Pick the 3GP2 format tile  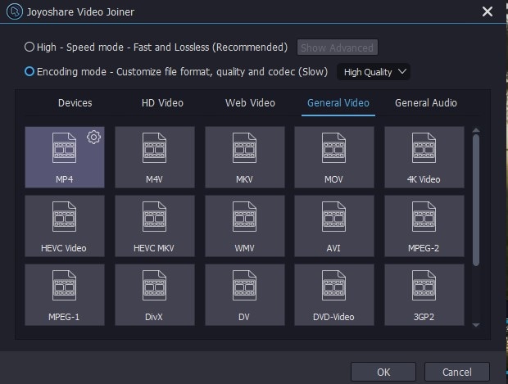424,295
